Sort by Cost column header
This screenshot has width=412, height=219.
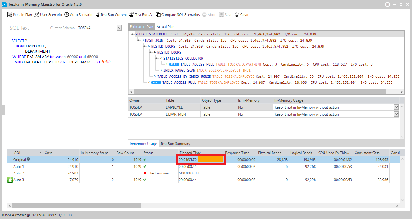(x=62, y=153)
